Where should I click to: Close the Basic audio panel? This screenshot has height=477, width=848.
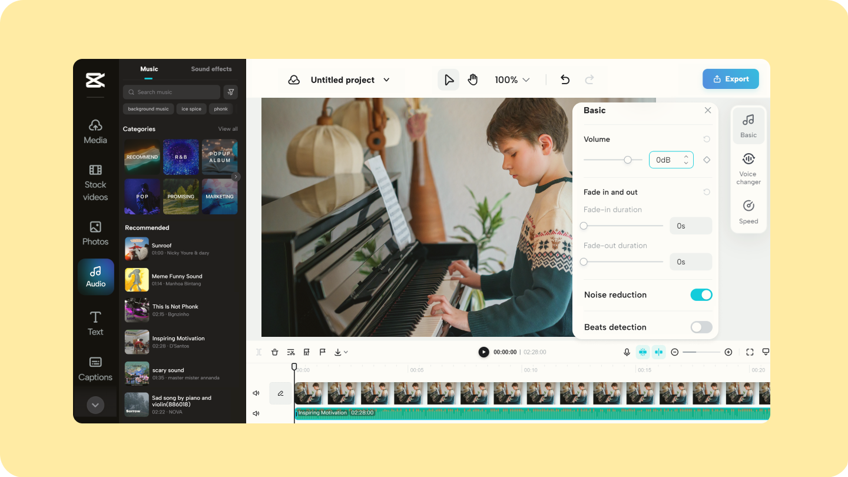[x=708, y=110]
